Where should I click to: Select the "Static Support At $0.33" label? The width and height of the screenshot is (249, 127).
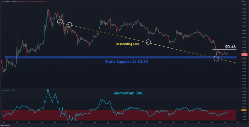[x=126, y=62]
